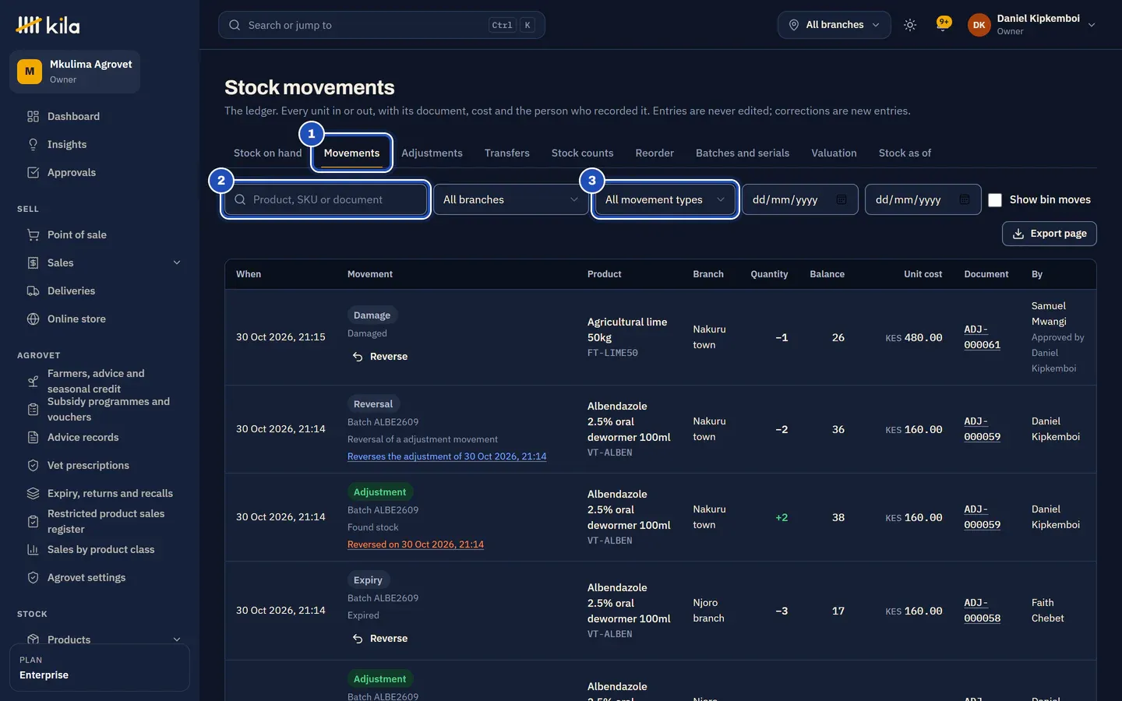Viewport: 1122px width, 701px height.
Task: Click the DK user avatar
Action: [x=979, y=25]
